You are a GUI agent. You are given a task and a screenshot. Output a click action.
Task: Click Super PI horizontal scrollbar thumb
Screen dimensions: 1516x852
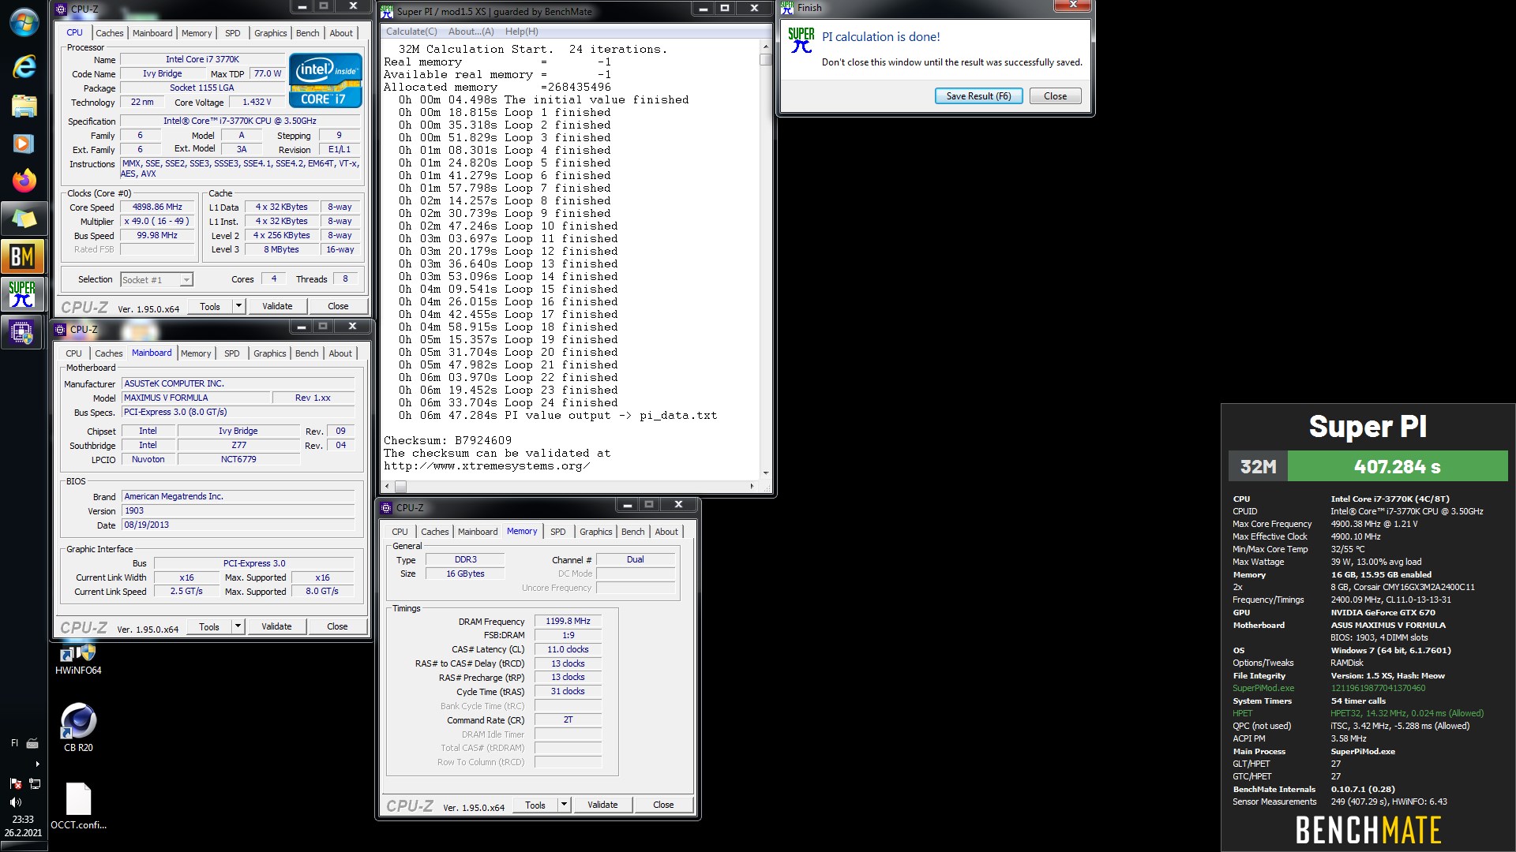click(400, 487)
